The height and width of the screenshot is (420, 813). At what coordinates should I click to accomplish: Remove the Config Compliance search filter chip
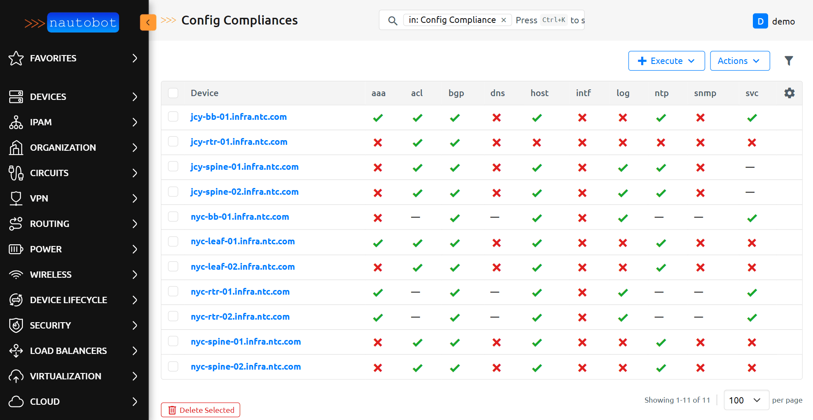tap(503, 20)
